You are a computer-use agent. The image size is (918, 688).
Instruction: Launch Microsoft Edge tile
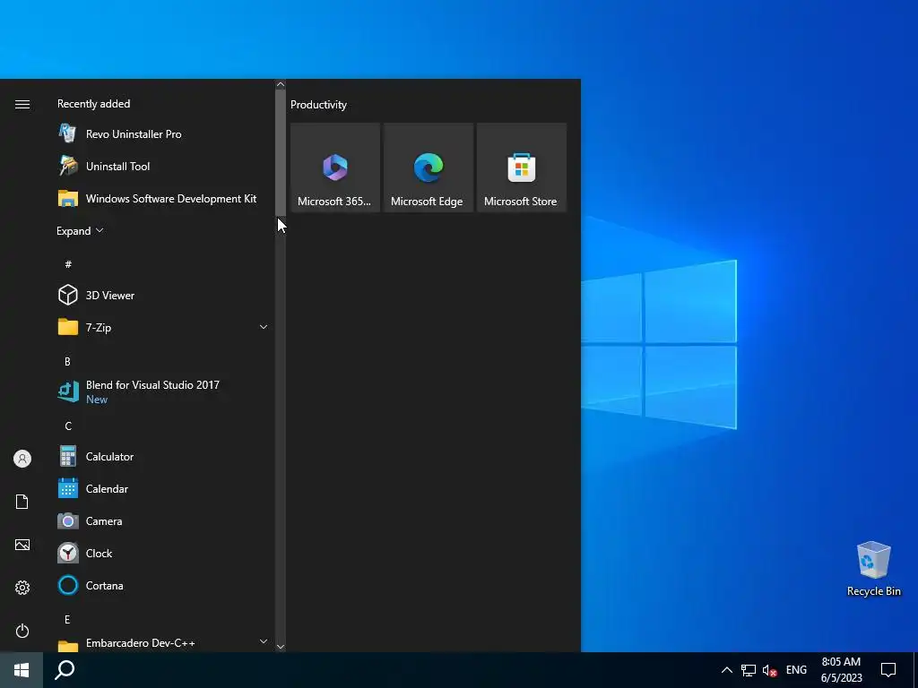click(428, 168)
